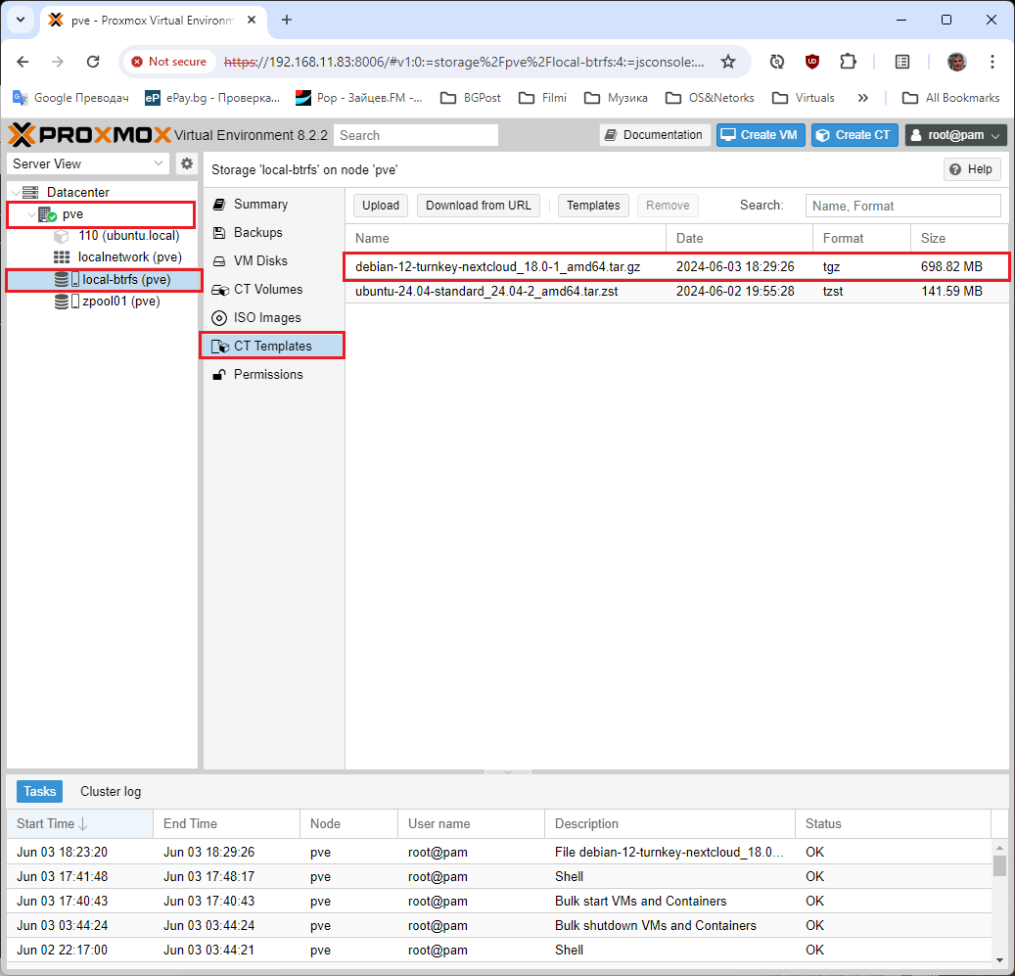Bookmark this page with the star icon
The image size is (1015, 976).
728,62
